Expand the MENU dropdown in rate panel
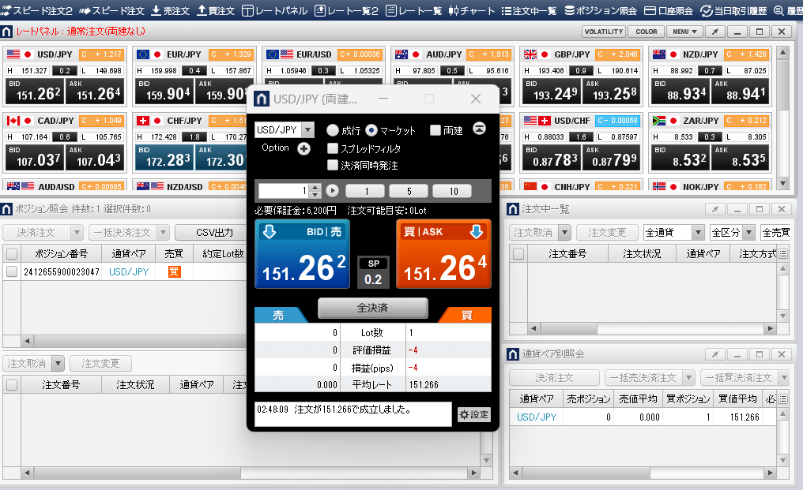The width and height of the screenshot is (803, 490). click(x=684, y=32)
